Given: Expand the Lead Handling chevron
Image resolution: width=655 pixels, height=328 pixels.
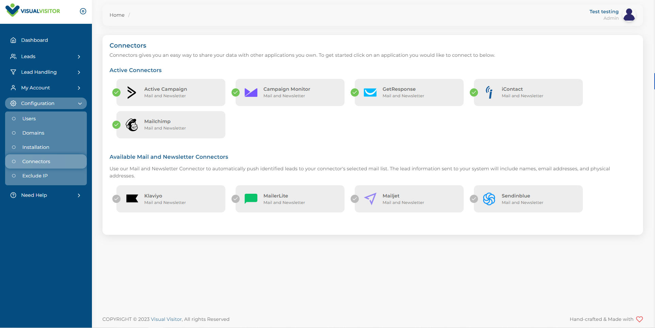Looking at the screenshot, I should tap(79, 72).
